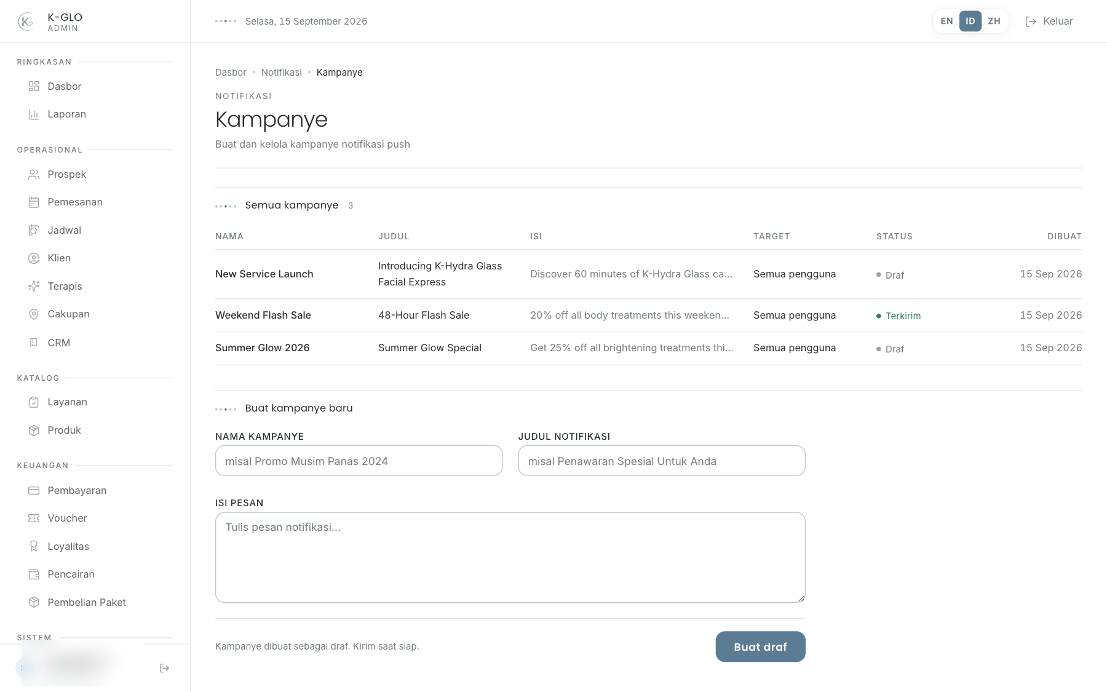Click the Pemesanan calendar icon

34,202
